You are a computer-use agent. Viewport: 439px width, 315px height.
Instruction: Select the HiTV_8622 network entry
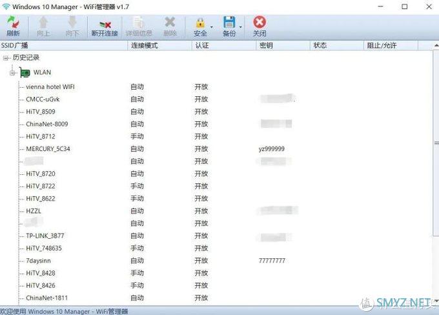click(x=41, y=199)
